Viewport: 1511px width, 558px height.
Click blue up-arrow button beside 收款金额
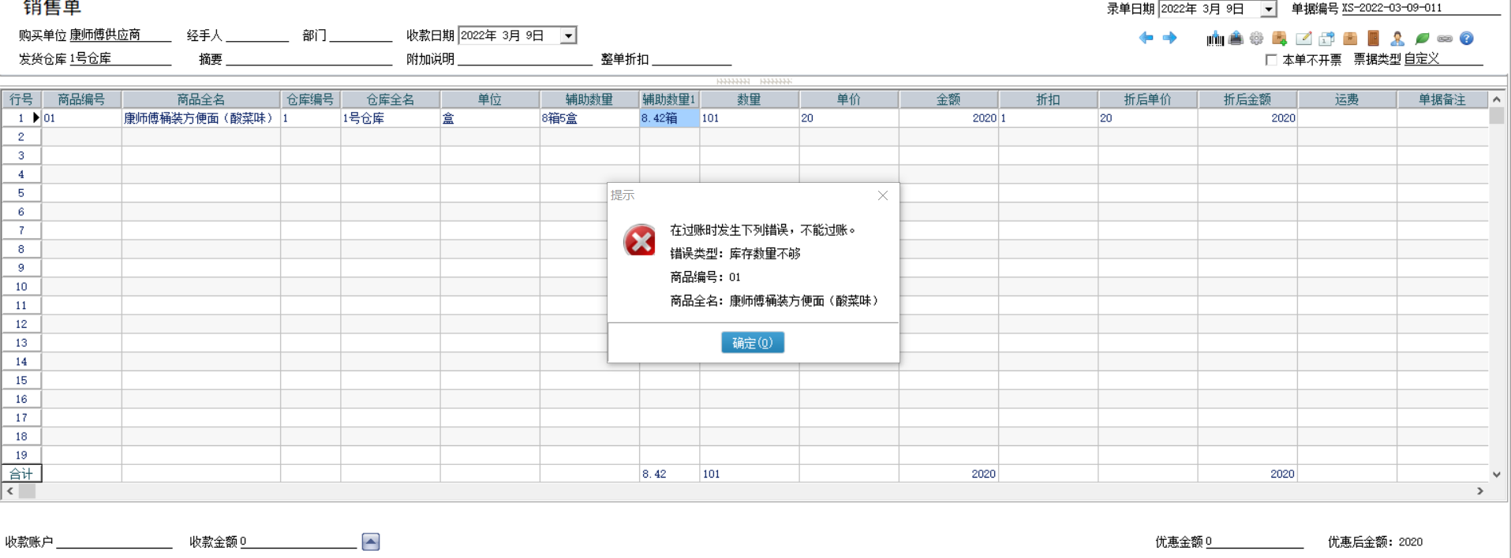pos(371,541)
